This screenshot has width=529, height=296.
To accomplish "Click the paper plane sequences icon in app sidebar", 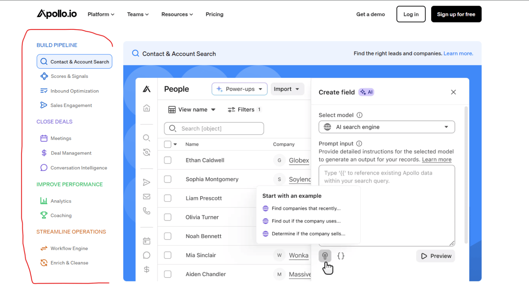I will pos(146,182).
